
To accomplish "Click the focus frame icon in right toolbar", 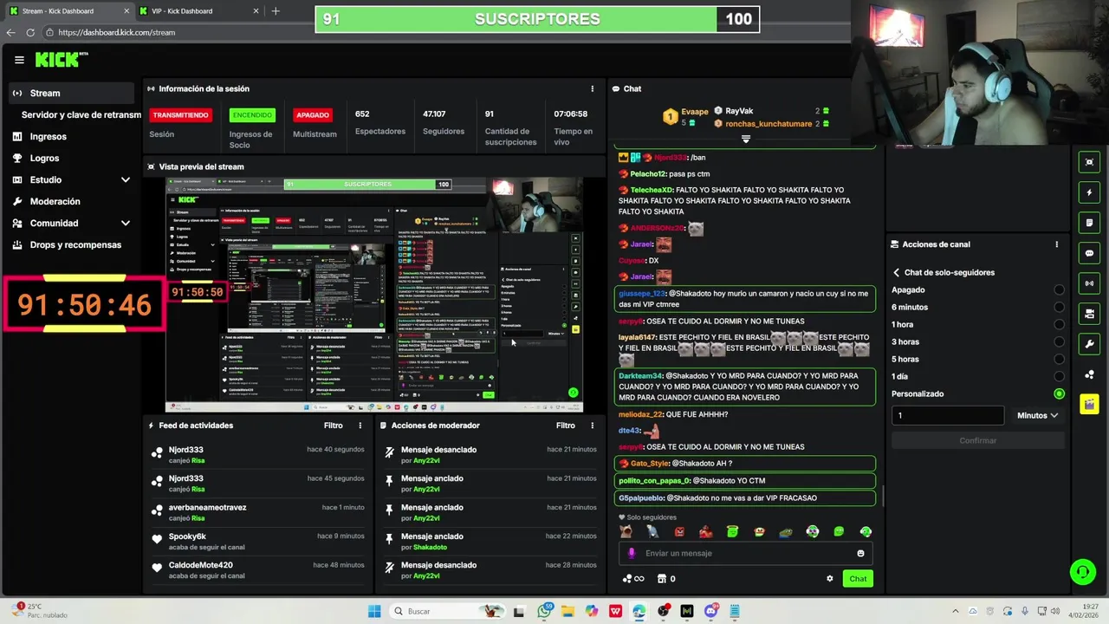I will tap(1089, 162).
